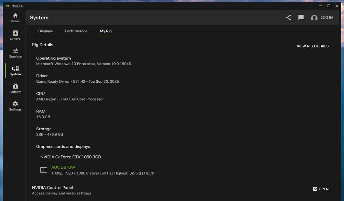Select the System sidebar item
The width and height of the screenshot is (344, 201).
[x=15, y=71]
